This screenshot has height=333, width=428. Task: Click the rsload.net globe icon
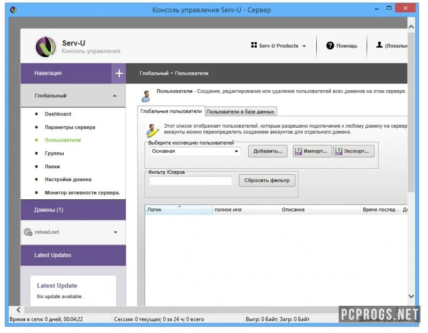pos(28,232)
